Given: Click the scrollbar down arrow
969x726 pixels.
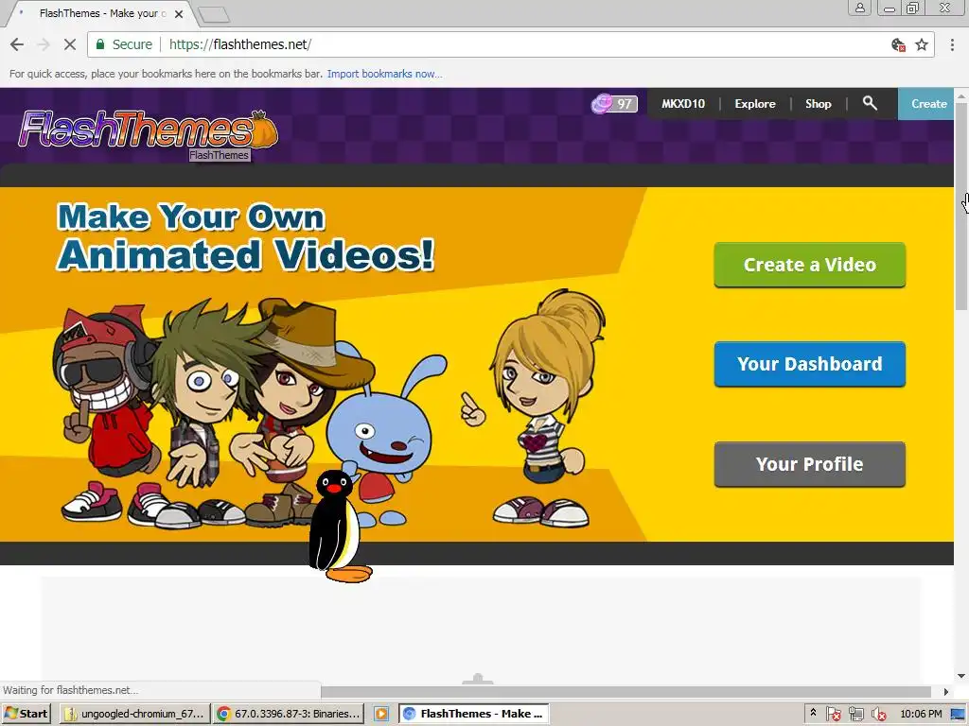Looking at the screenshot, I should click(x=961, y=676).
